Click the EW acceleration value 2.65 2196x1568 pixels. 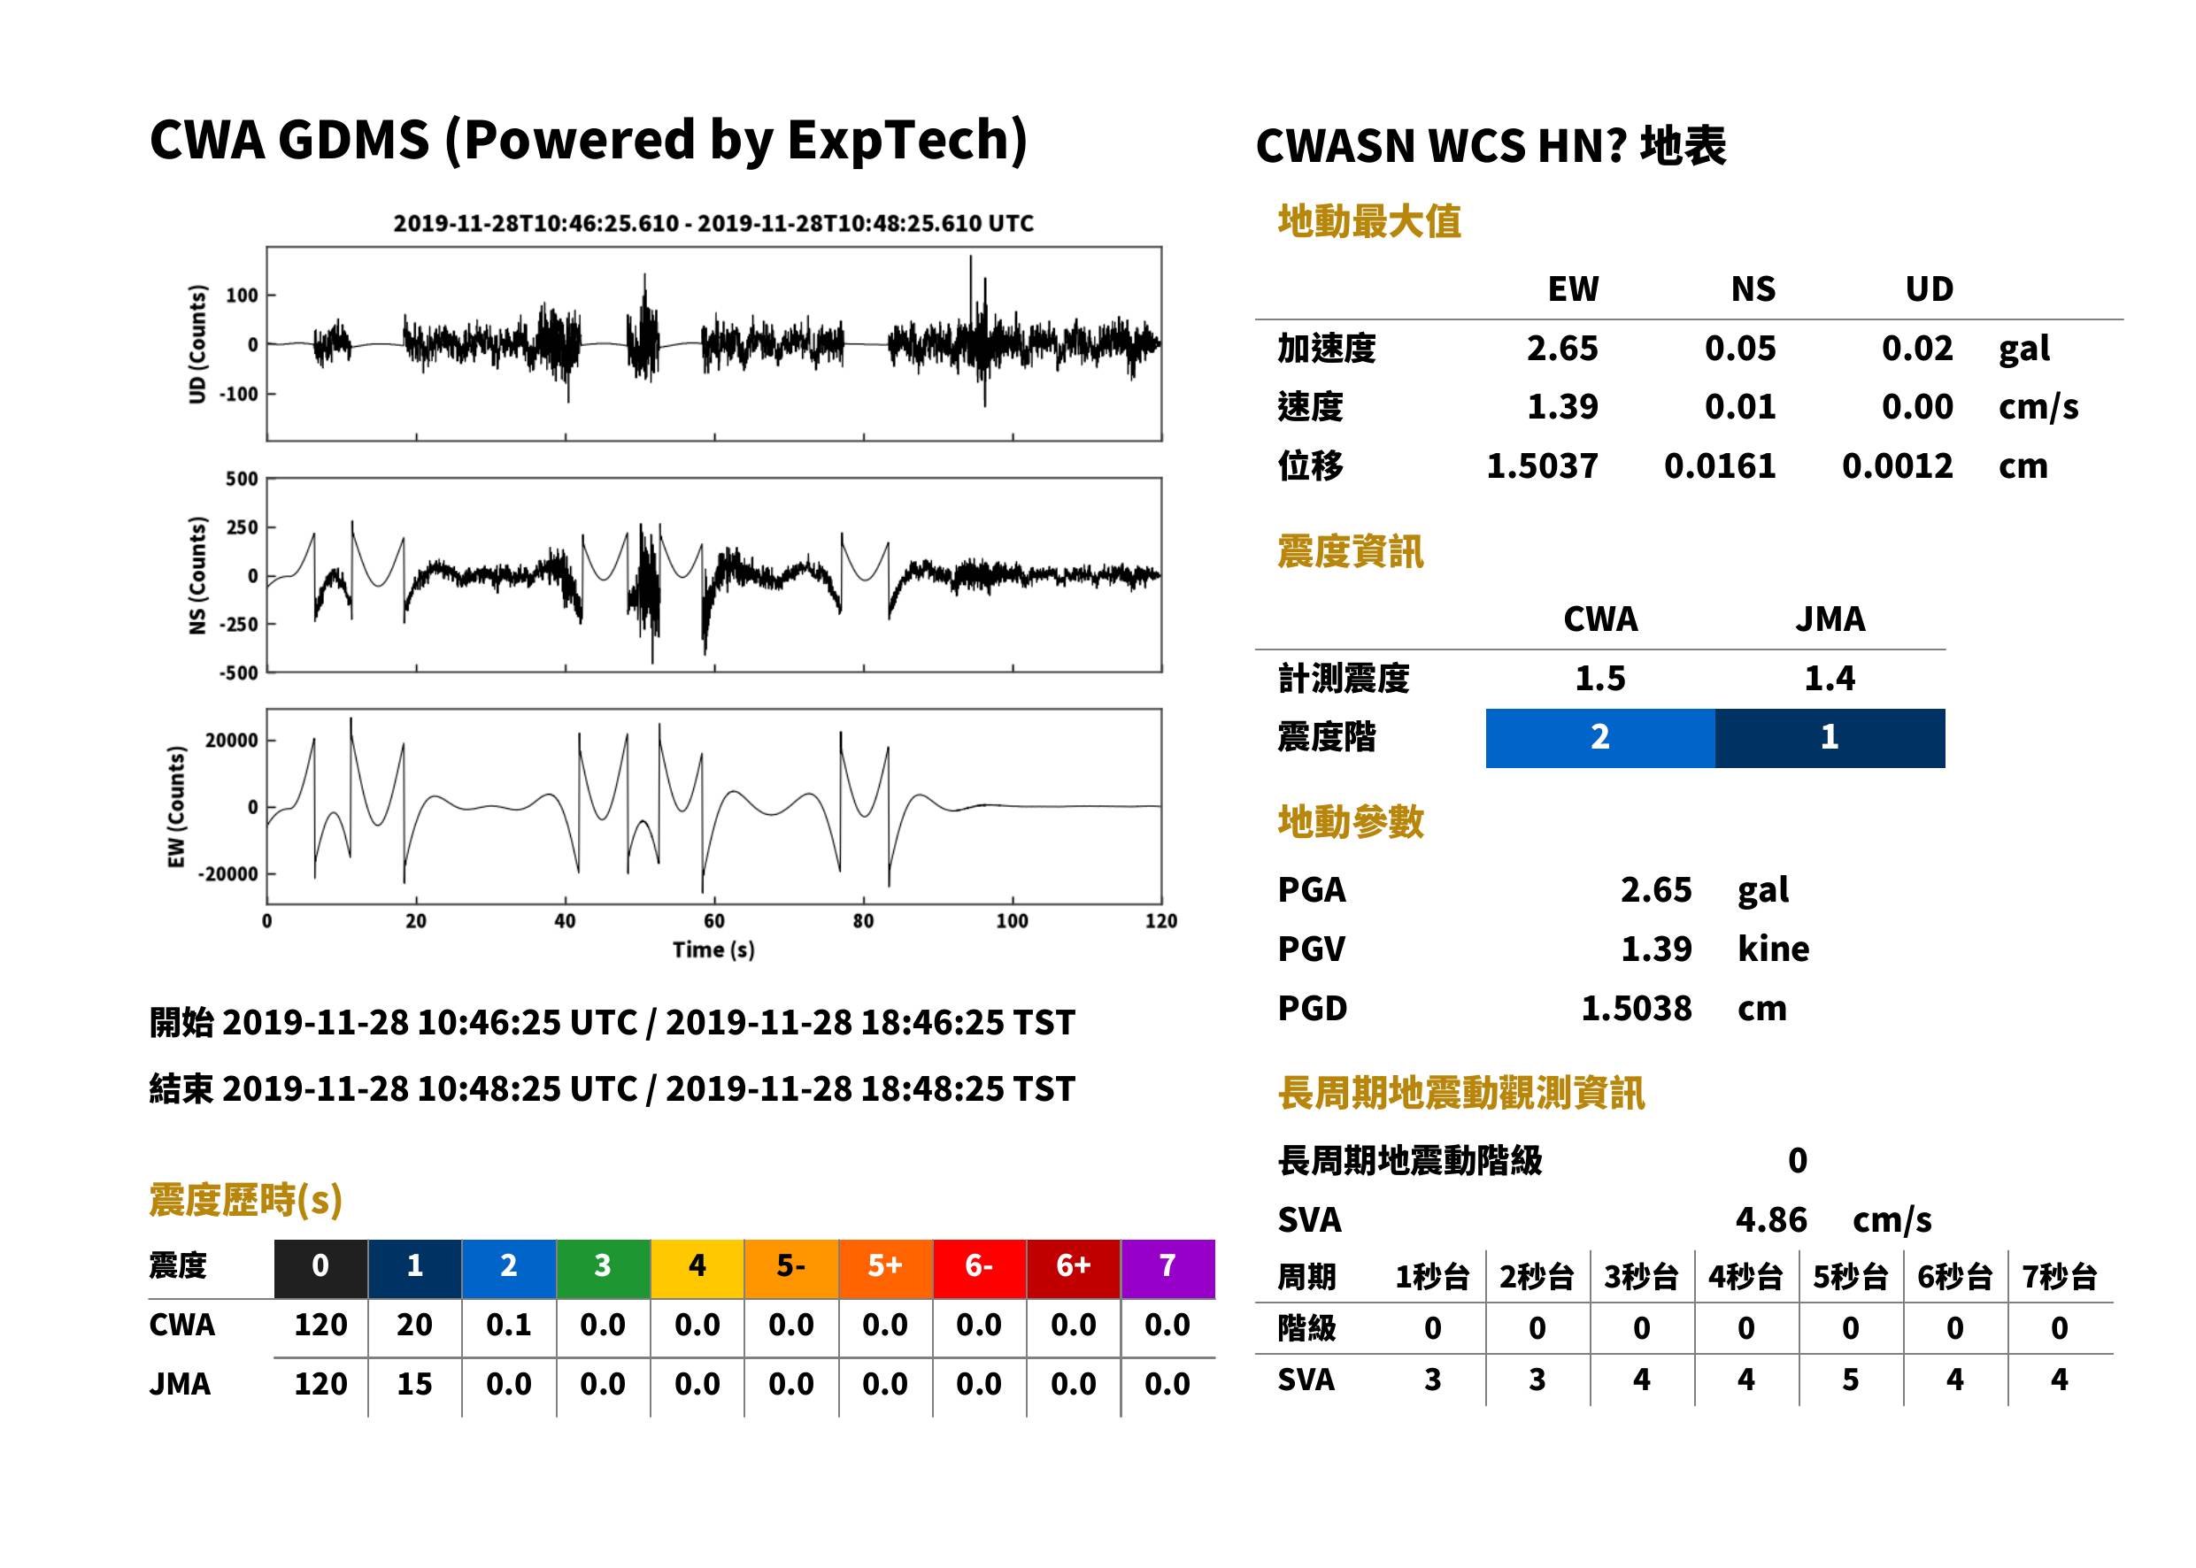coord(1561,348)
